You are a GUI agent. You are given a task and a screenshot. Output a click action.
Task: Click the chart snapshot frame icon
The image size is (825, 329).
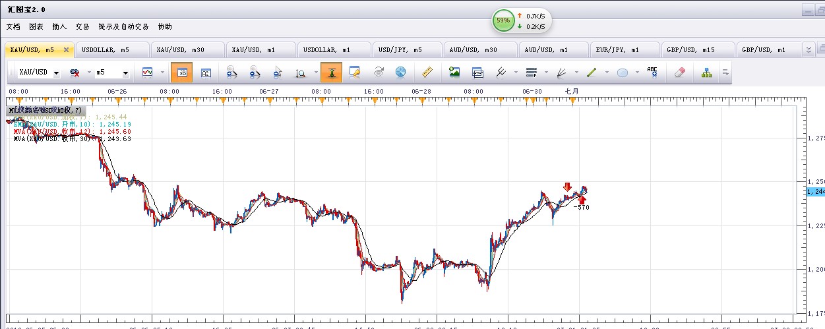click(x=477, y=73)
